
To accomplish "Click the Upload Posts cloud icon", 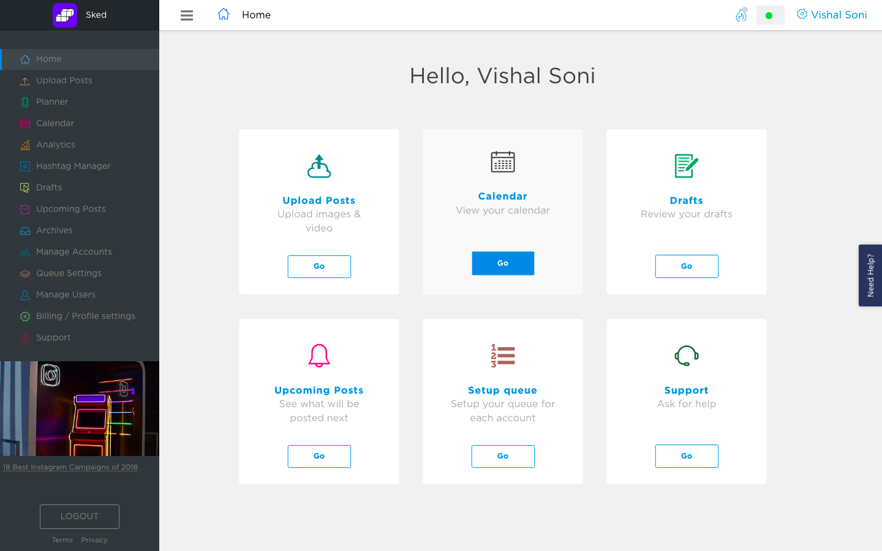I will 319,166.
